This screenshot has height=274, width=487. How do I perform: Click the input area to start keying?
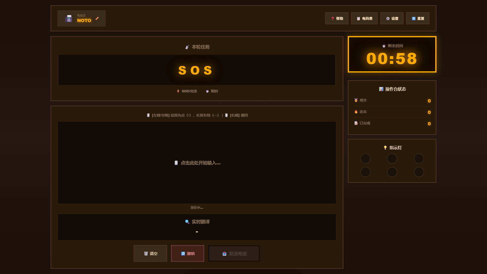click(x=197, y=163)
